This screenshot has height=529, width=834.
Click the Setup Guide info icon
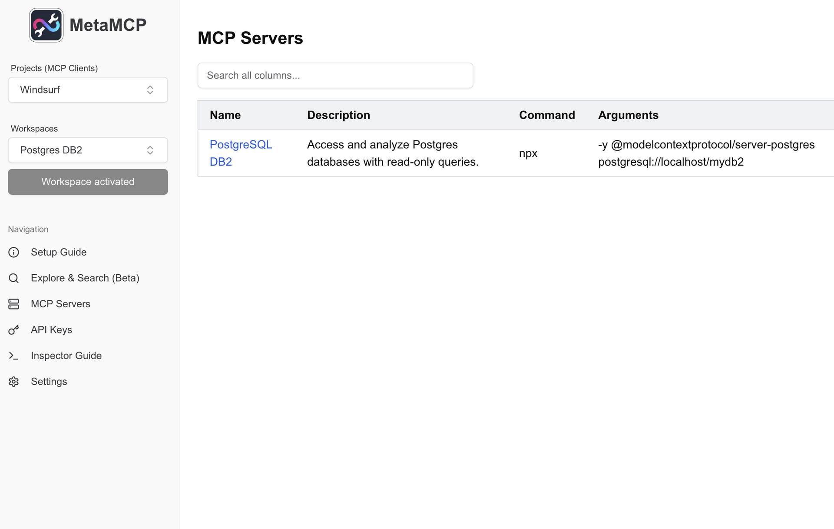[x=14, y=252]
